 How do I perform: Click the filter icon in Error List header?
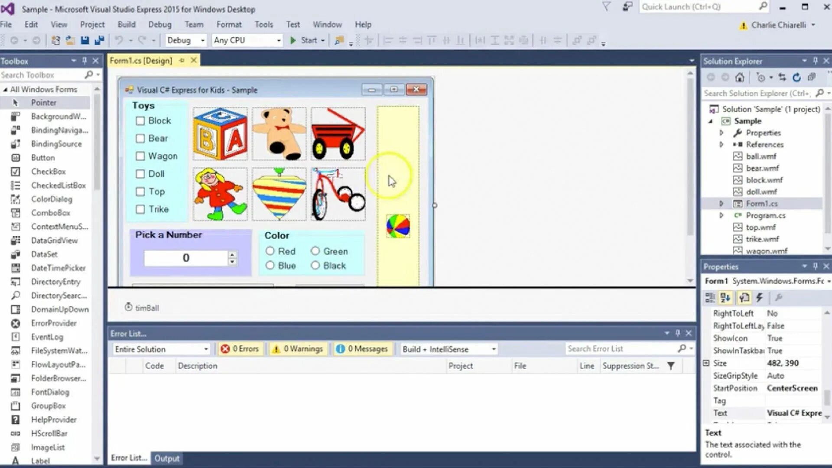(x=671, y=366)
